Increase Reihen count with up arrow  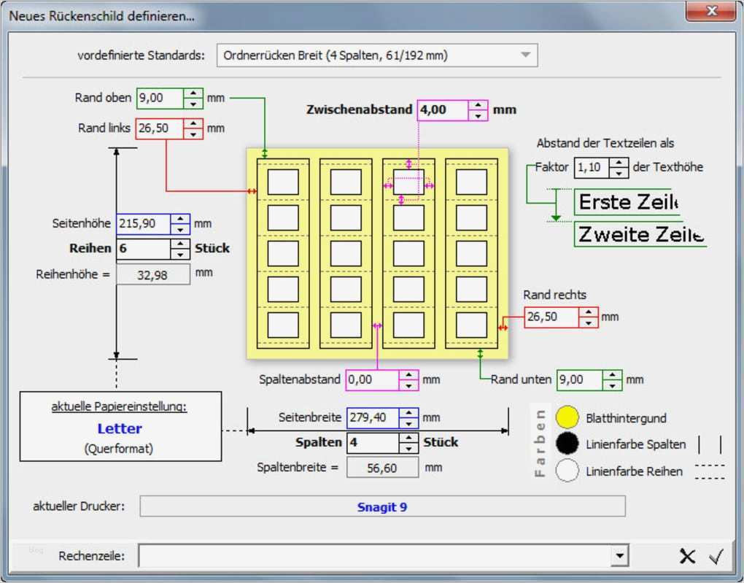(180, 244)
